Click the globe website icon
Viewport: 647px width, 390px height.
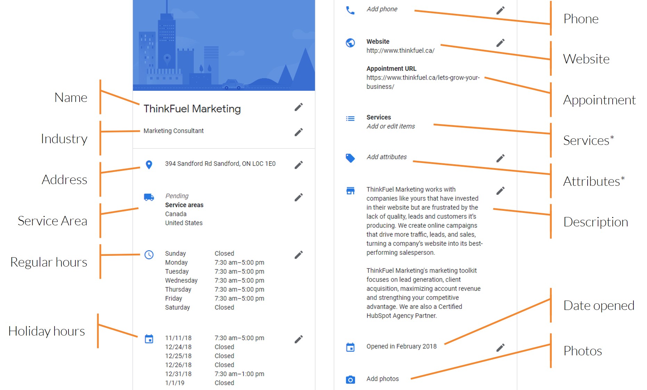tap(350, 43)
